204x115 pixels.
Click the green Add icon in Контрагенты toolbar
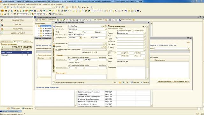58,20
